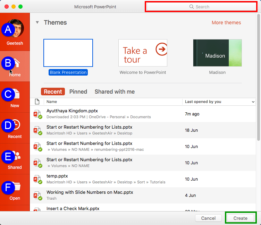Switch to the Pinned tab
The width and height of the screenshot is (261, 225).
pyautogui.click(x=78, y=92)
